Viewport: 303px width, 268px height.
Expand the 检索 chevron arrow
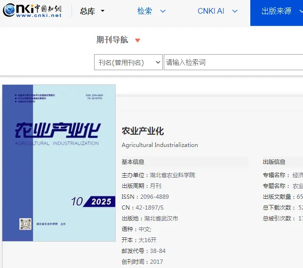tap(163, 11)
